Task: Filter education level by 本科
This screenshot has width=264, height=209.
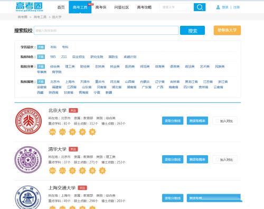Action: (x=53, y=47)
